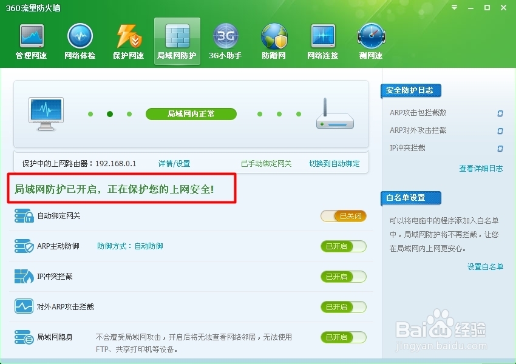Click 切换到自动绑定 link
Screen dimensions: 516x364
tap(334, 163)
